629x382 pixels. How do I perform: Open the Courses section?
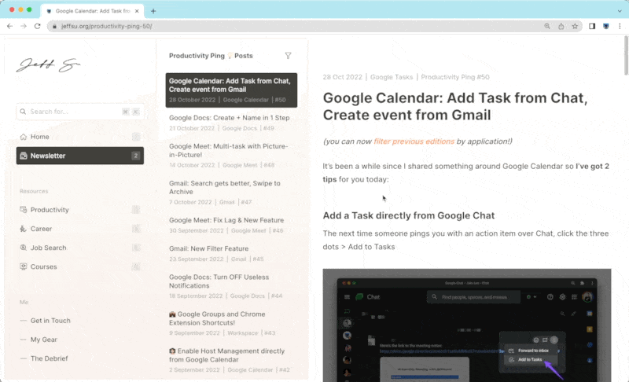point(80,266)
